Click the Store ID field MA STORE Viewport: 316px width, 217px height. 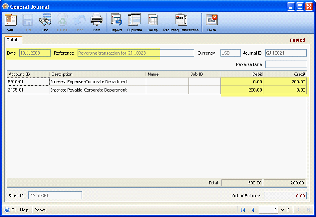(55, 195)
